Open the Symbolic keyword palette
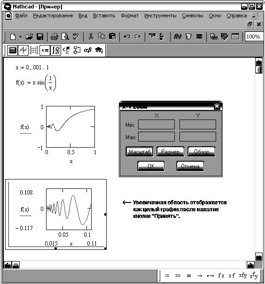Screen dimensions: 265x284 [99, 50]
